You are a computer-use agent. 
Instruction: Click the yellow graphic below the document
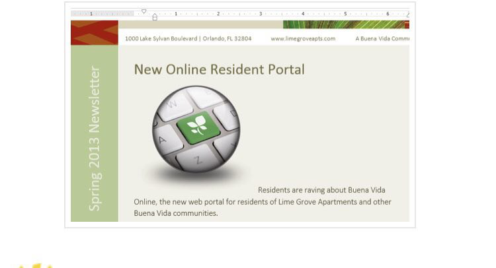click(36, 265)
